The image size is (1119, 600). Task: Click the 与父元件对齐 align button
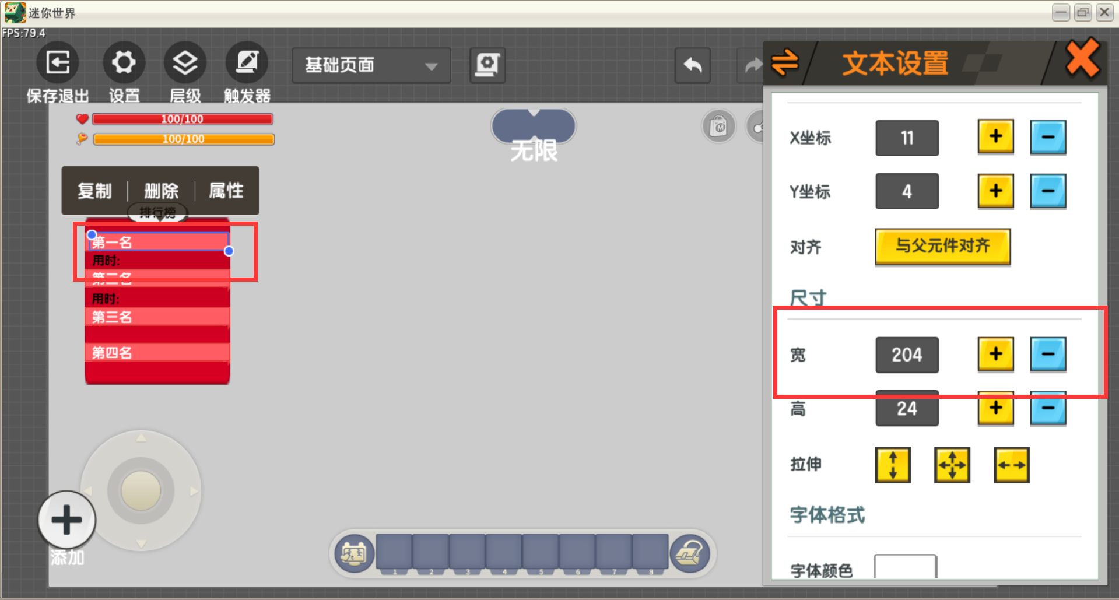click(942, 247)
